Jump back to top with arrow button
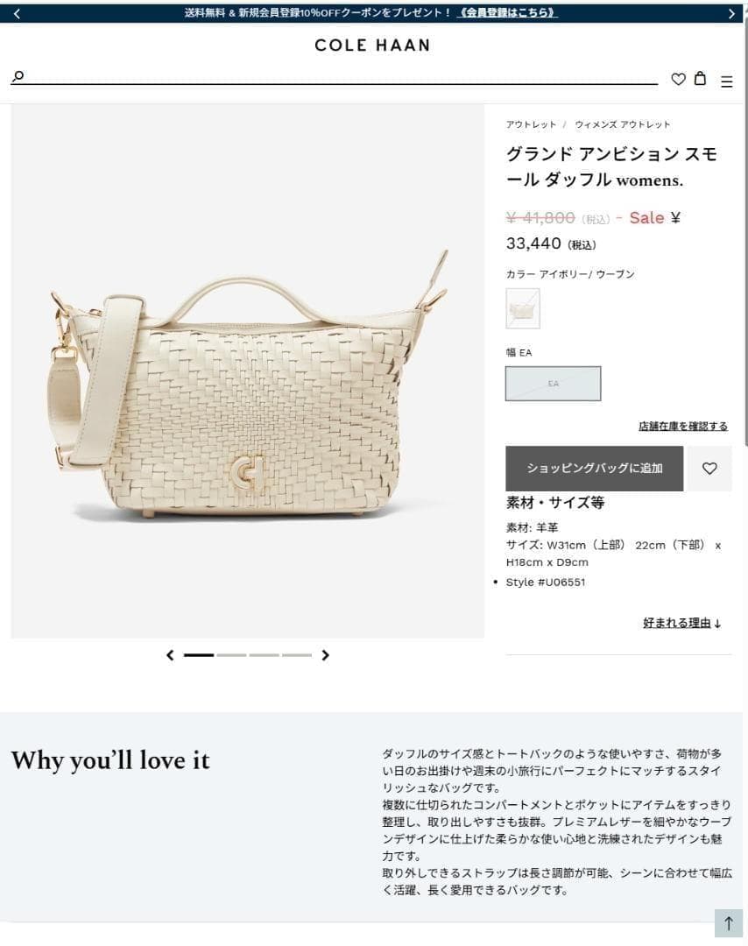 pos(728,923)
